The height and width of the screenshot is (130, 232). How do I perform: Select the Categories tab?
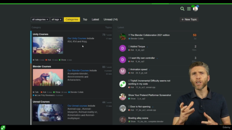72,19
